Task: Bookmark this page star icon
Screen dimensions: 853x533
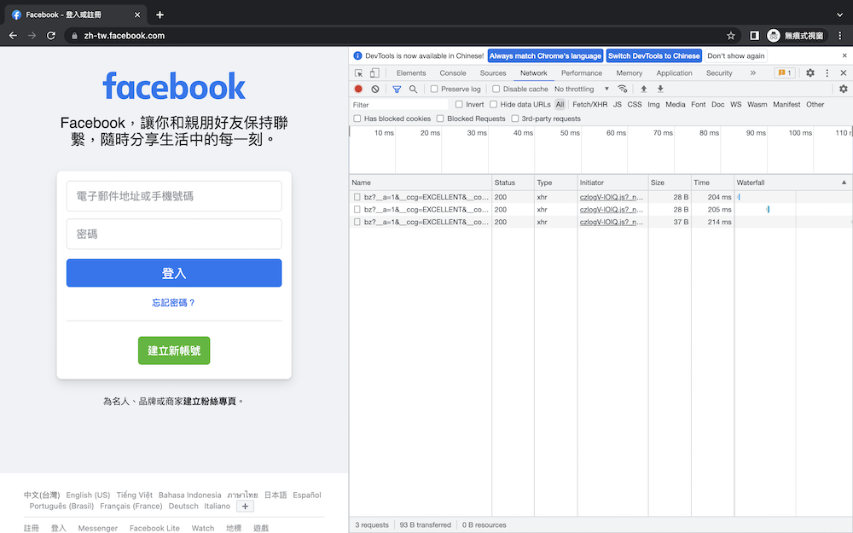Action: [731, 35]
